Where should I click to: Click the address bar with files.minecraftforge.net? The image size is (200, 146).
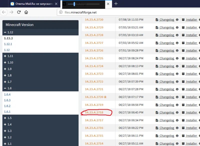128,12
